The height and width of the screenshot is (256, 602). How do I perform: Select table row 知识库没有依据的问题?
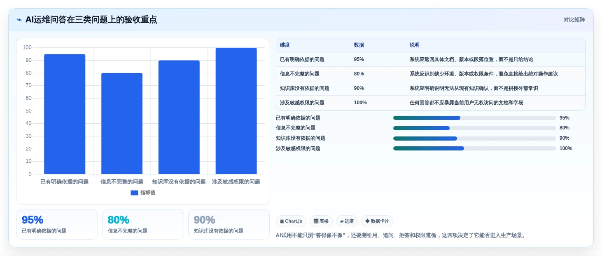click(431, 88)
